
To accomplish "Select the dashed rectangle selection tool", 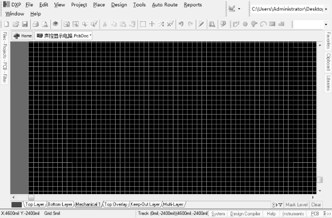I will point(143,24).
